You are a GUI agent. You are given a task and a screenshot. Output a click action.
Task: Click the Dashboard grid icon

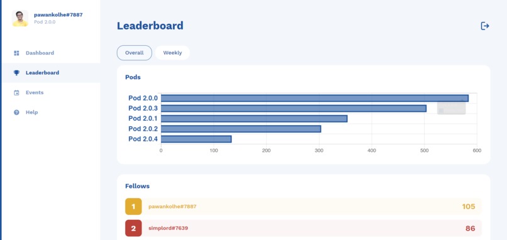16,53
